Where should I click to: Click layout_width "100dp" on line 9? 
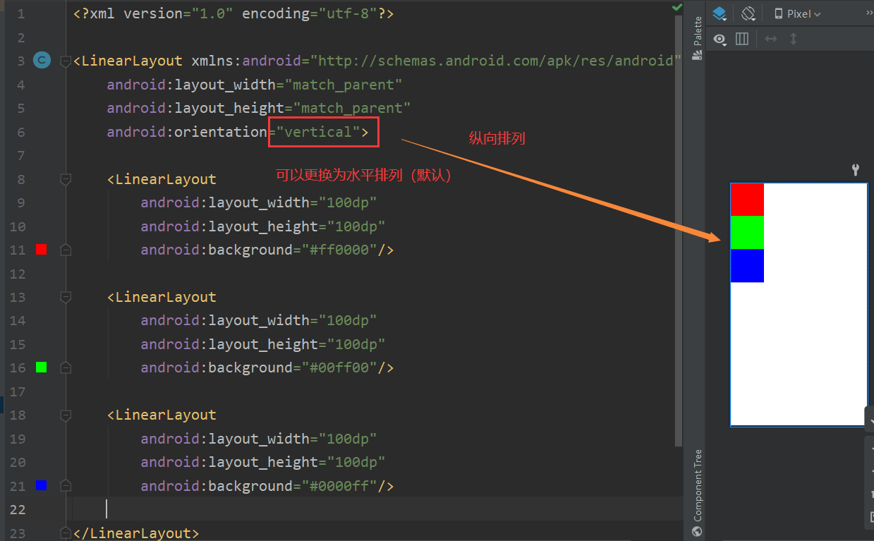coord(348,202)
